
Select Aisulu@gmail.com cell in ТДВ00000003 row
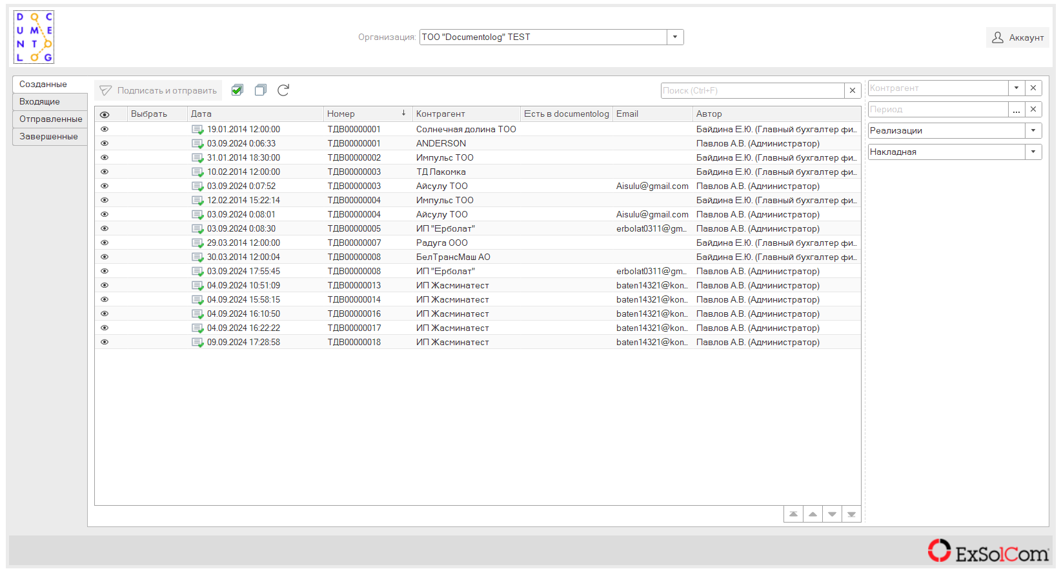[652, 186]
